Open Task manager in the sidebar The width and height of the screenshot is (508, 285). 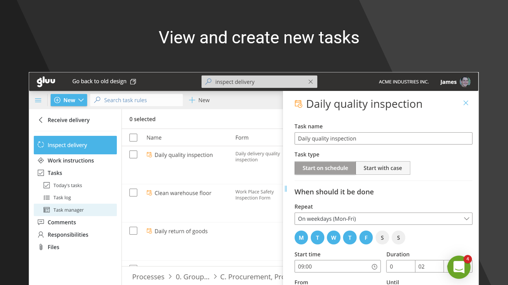68,210
